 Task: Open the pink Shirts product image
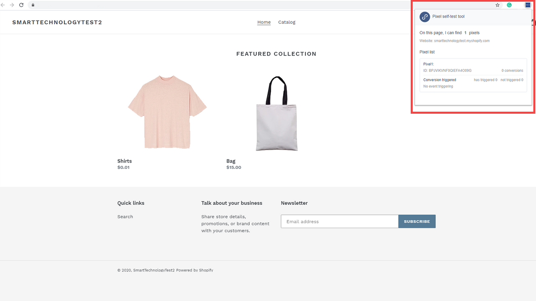click(x=167, y=112)
